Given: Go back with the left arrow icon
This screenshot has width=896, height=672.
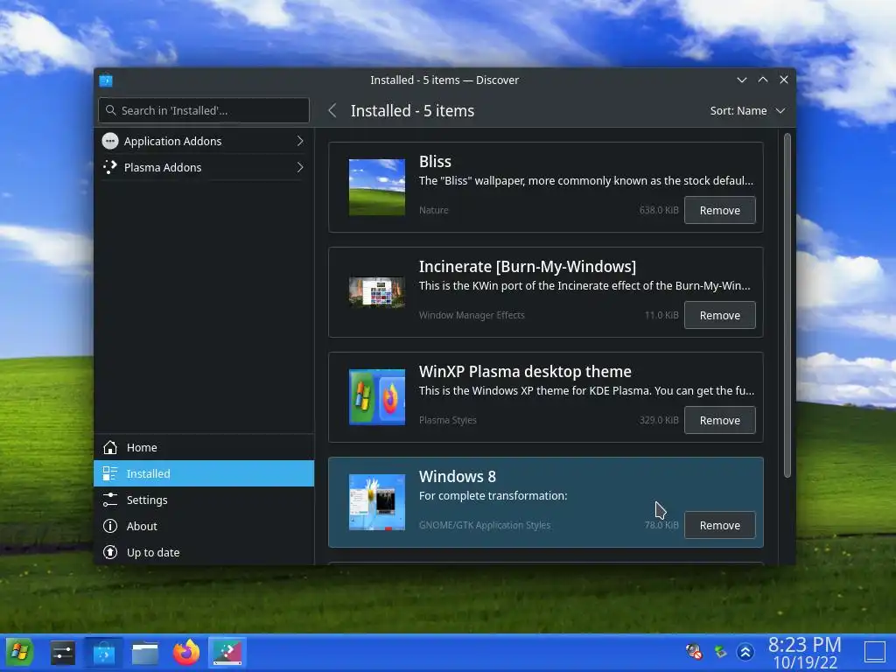Looking at the screenshot, I should point(332,111).
